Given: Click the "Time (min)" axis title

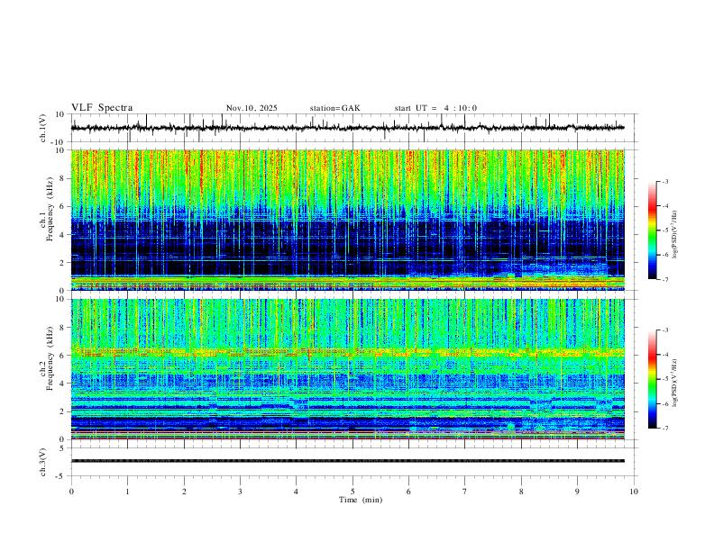Looking at the screenshot, I should (361, 500).
